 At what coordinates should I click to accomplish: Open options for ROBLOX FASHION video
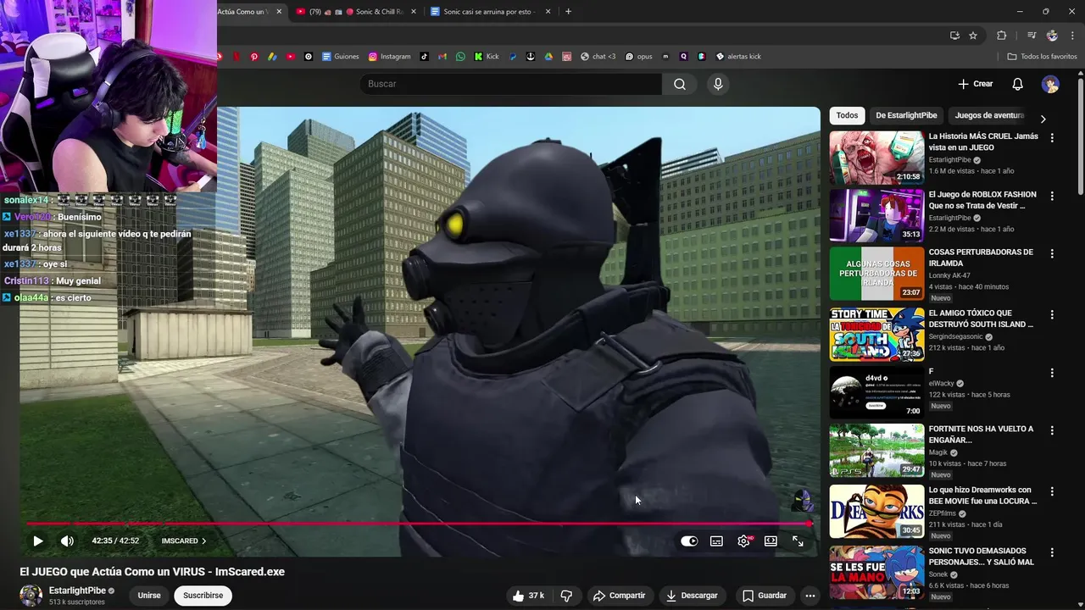[1052, 196]
